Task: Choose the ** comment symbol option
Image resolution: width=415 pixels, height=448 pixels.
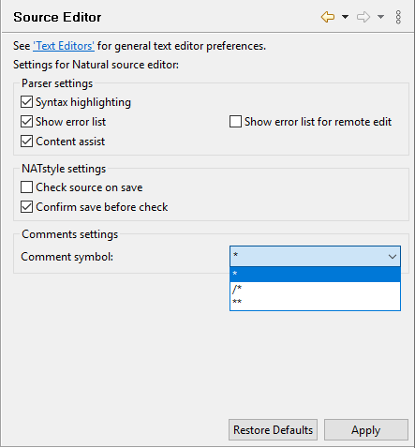Action: [x=315, y=303]
